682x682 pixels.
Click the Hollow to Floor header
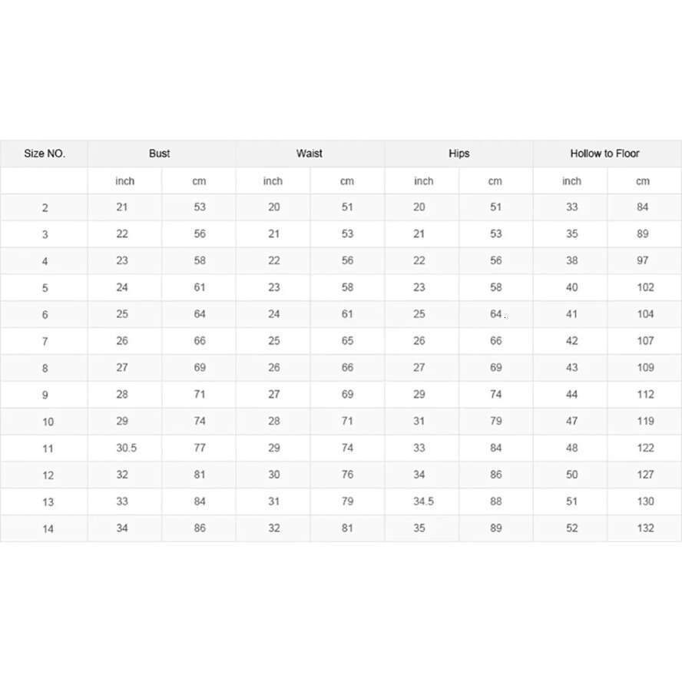(604, 154)
